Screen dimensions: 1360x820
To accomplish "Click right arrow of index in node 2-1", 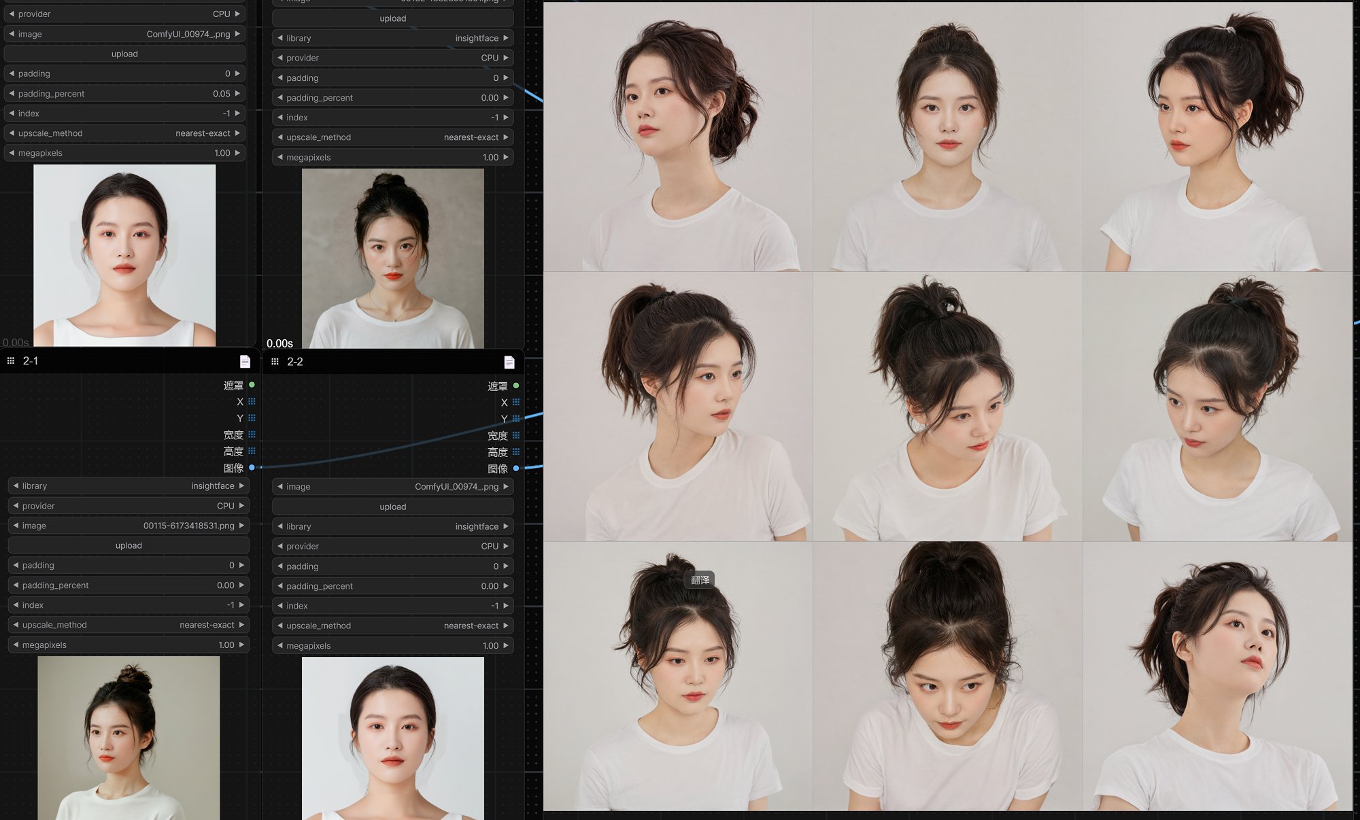I will point(241,605).
